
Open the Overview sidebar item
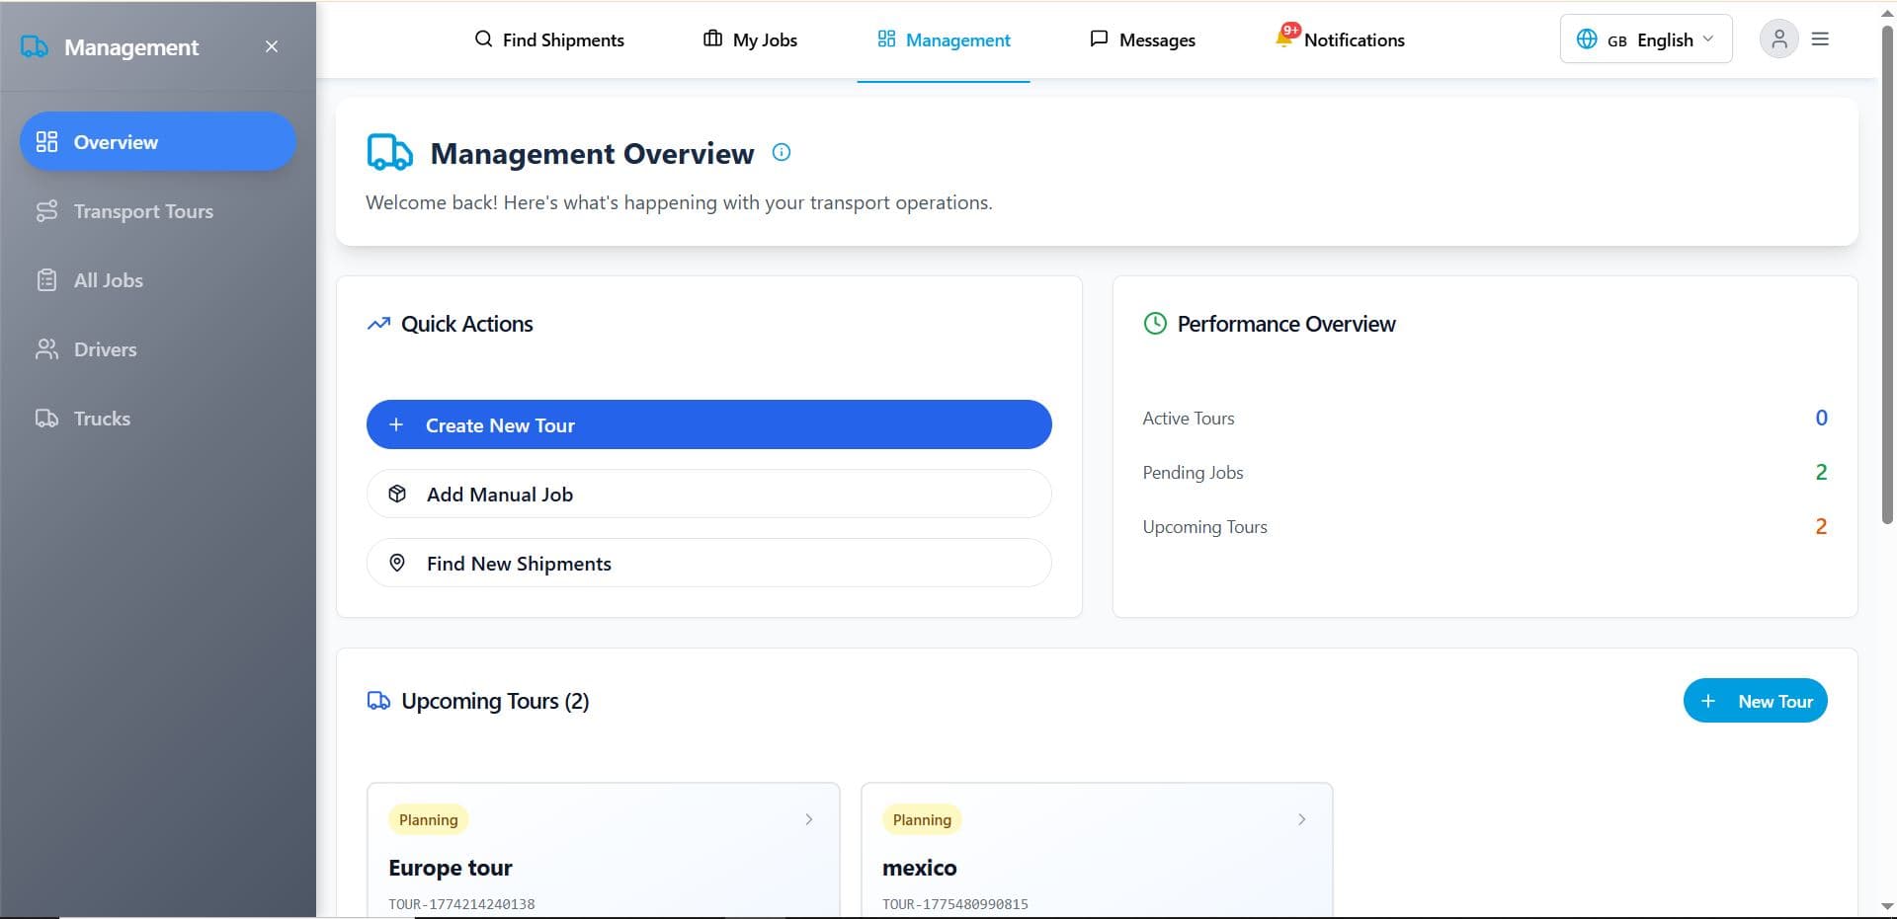click(158, 141)
